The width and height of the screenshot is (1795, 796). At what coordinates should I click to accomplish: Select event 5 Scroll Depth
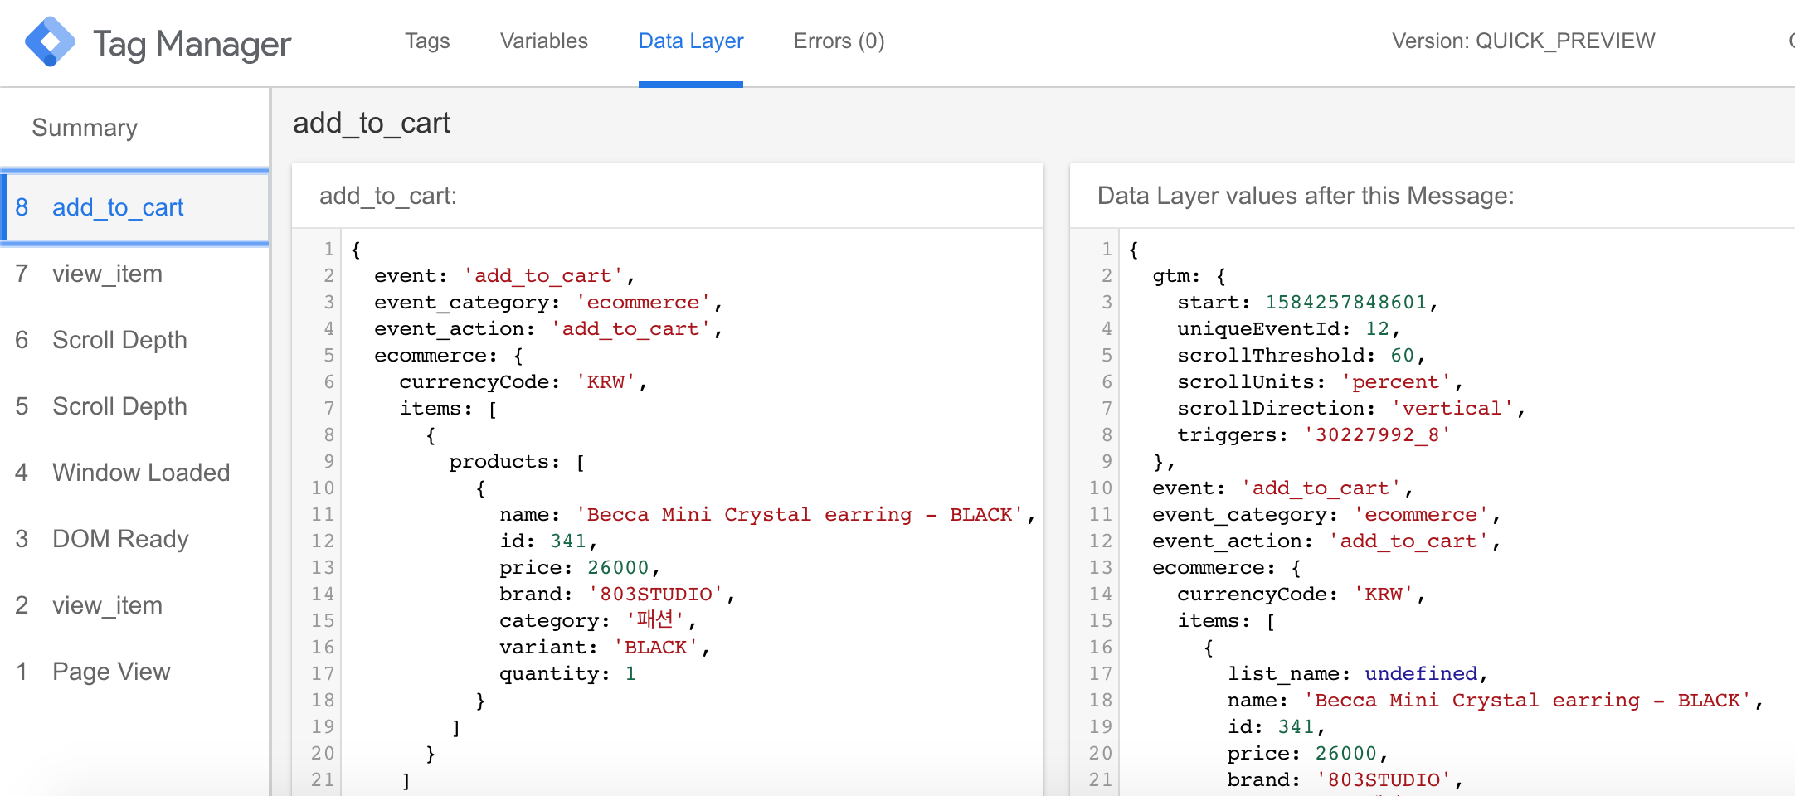pyautogui.click(x=134, y=406)
